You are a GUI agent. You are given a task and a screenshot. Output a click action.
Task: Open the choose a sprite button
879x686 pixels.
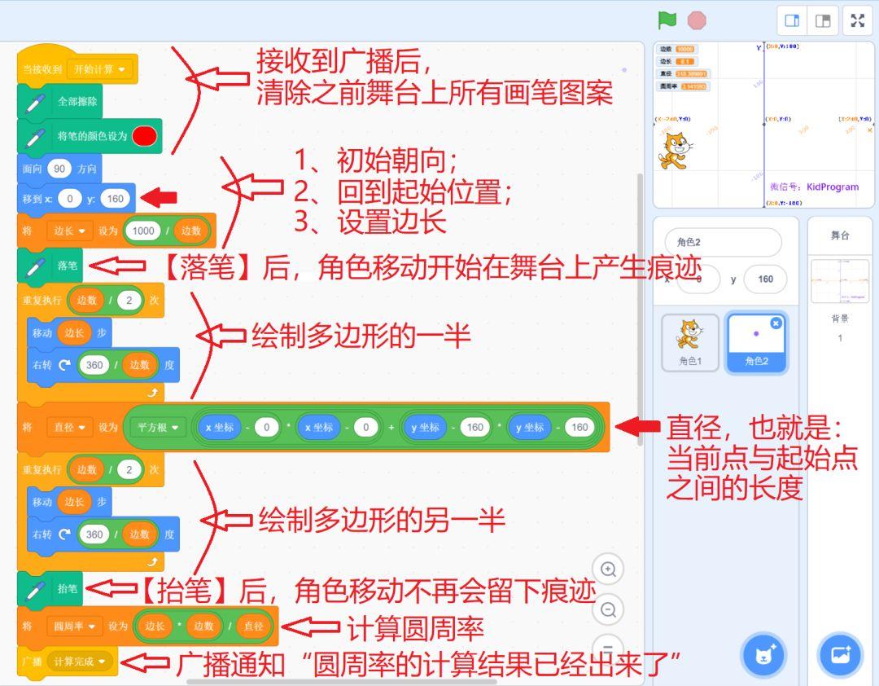pyautogui.click(x=763, y=654)
